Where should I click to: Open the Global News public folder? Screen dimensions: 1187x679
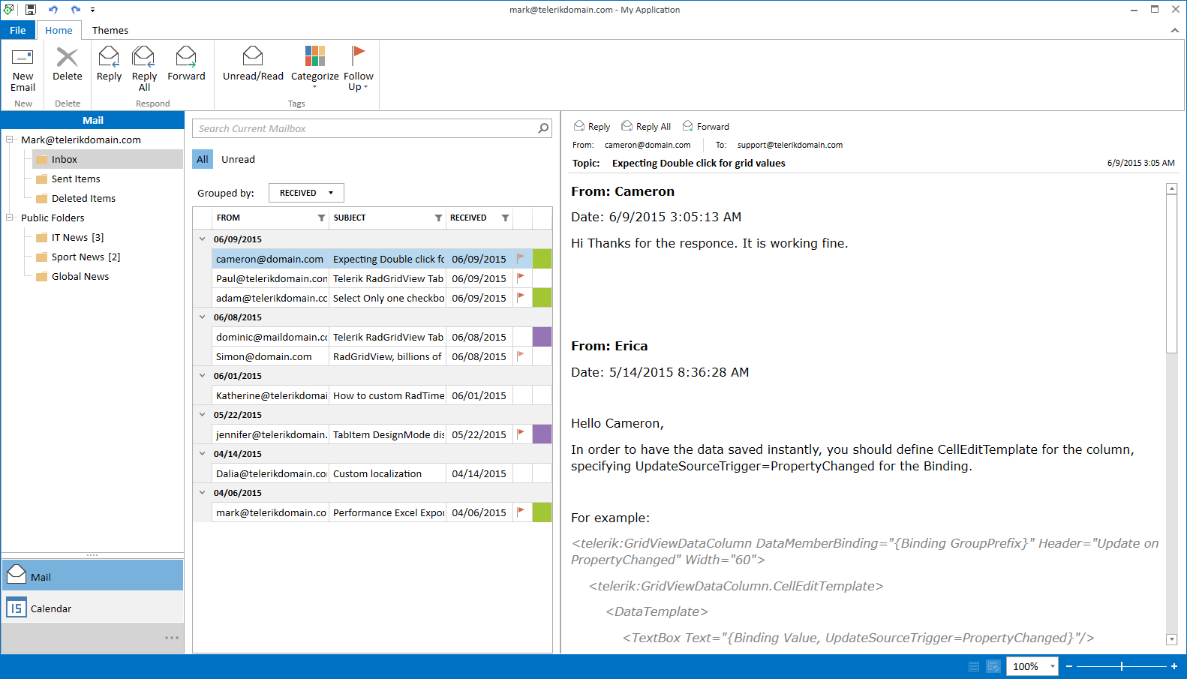click(80, 276)
